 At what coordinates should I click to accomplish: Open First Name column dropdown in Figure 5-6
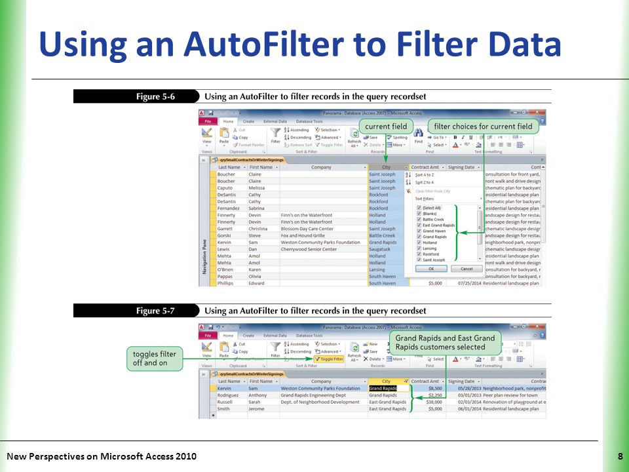(276, 167)
